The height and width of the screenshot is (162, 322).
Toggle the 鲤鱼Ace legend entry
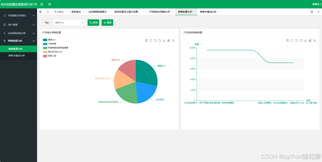point(49,40)
